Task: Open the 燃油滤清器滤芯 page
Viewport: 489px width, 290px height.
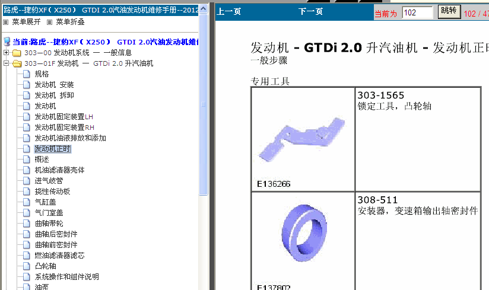Action: pos(59,256)
